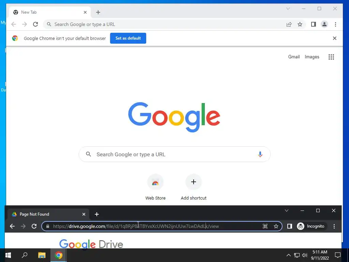
Task: Click the Google search box on the page
Action: click(174, 154)
